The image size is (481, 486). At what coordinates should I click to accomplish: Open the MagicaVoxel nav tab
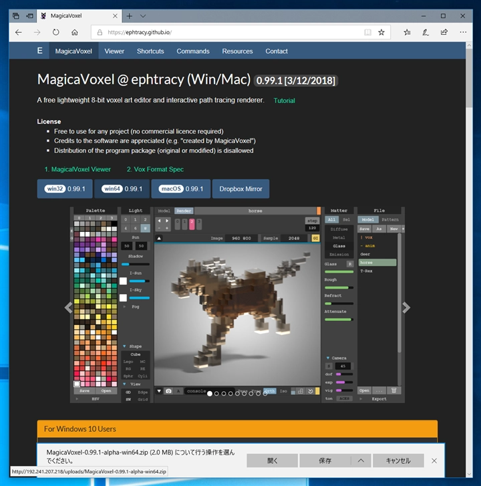73,51
